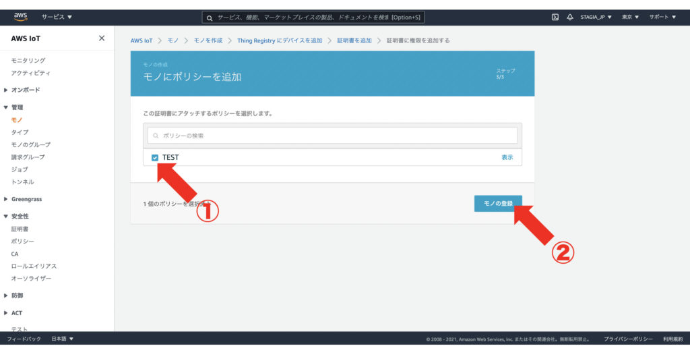Uncheck the TEST policy checkbox
This screenshot has height=363, width=690.
click(156, 157)
